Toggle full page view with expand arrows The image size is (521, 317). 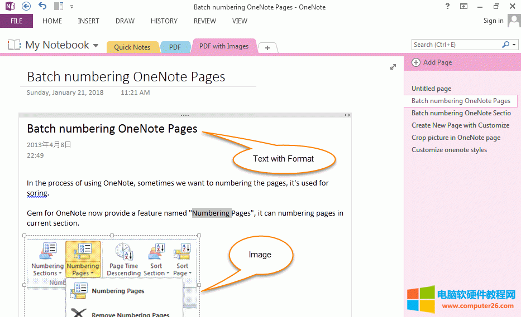(x=393, y=67)
